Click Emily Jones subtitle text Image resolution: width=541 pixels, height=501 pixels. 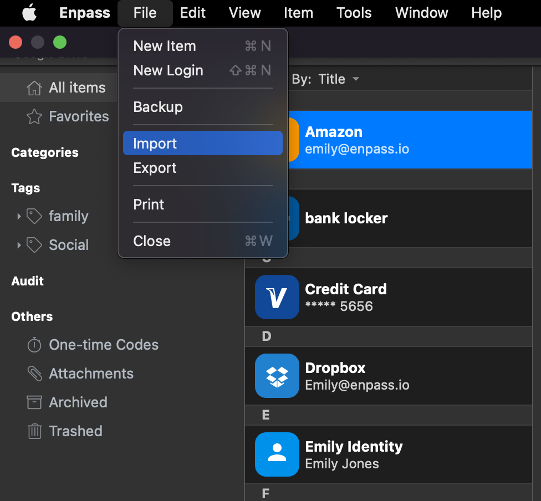342,464
